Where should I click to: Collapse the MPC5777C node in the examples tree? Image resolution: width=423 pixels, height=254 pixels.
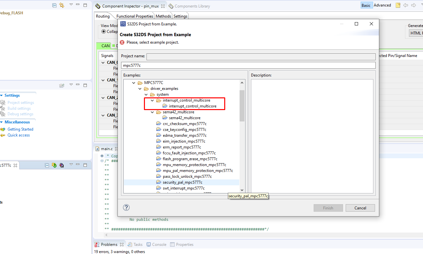[x=133, y=82]
